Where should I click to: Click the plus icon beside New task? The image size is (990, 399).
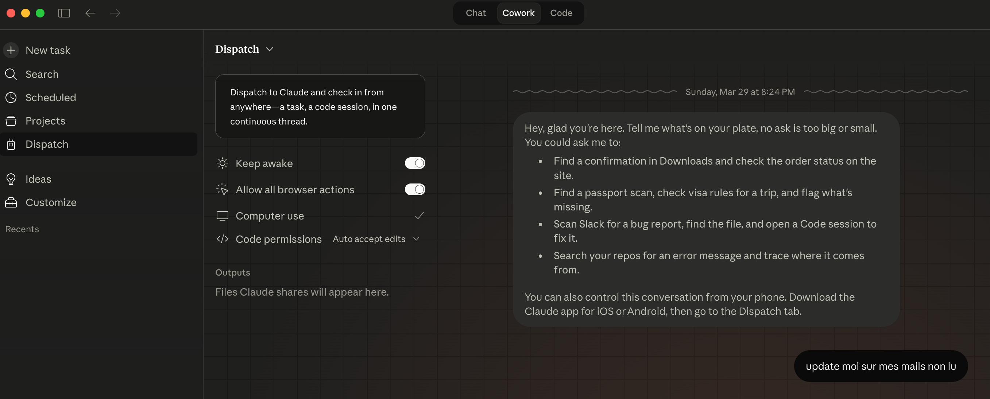pos(11,50)
